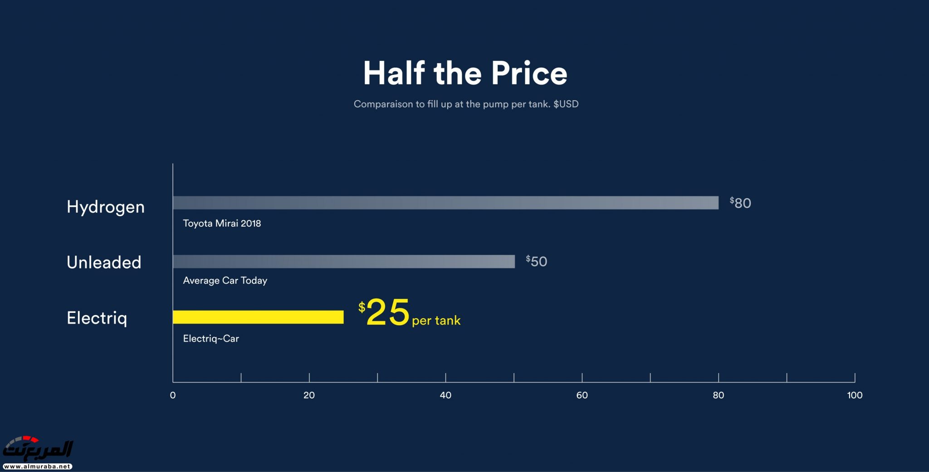Screen dimensions: 929x472
Task: Click the Toyota Mirai 2018 caption
Action: (x=222, y=223)
